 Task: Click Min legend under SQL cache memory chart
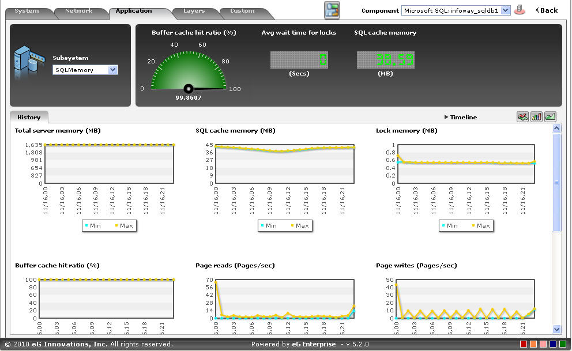(x=269, y=225)
